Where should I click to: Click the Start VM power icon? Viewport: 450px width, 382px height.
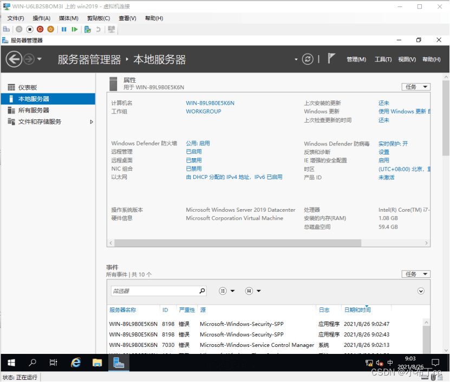point(19,29)
